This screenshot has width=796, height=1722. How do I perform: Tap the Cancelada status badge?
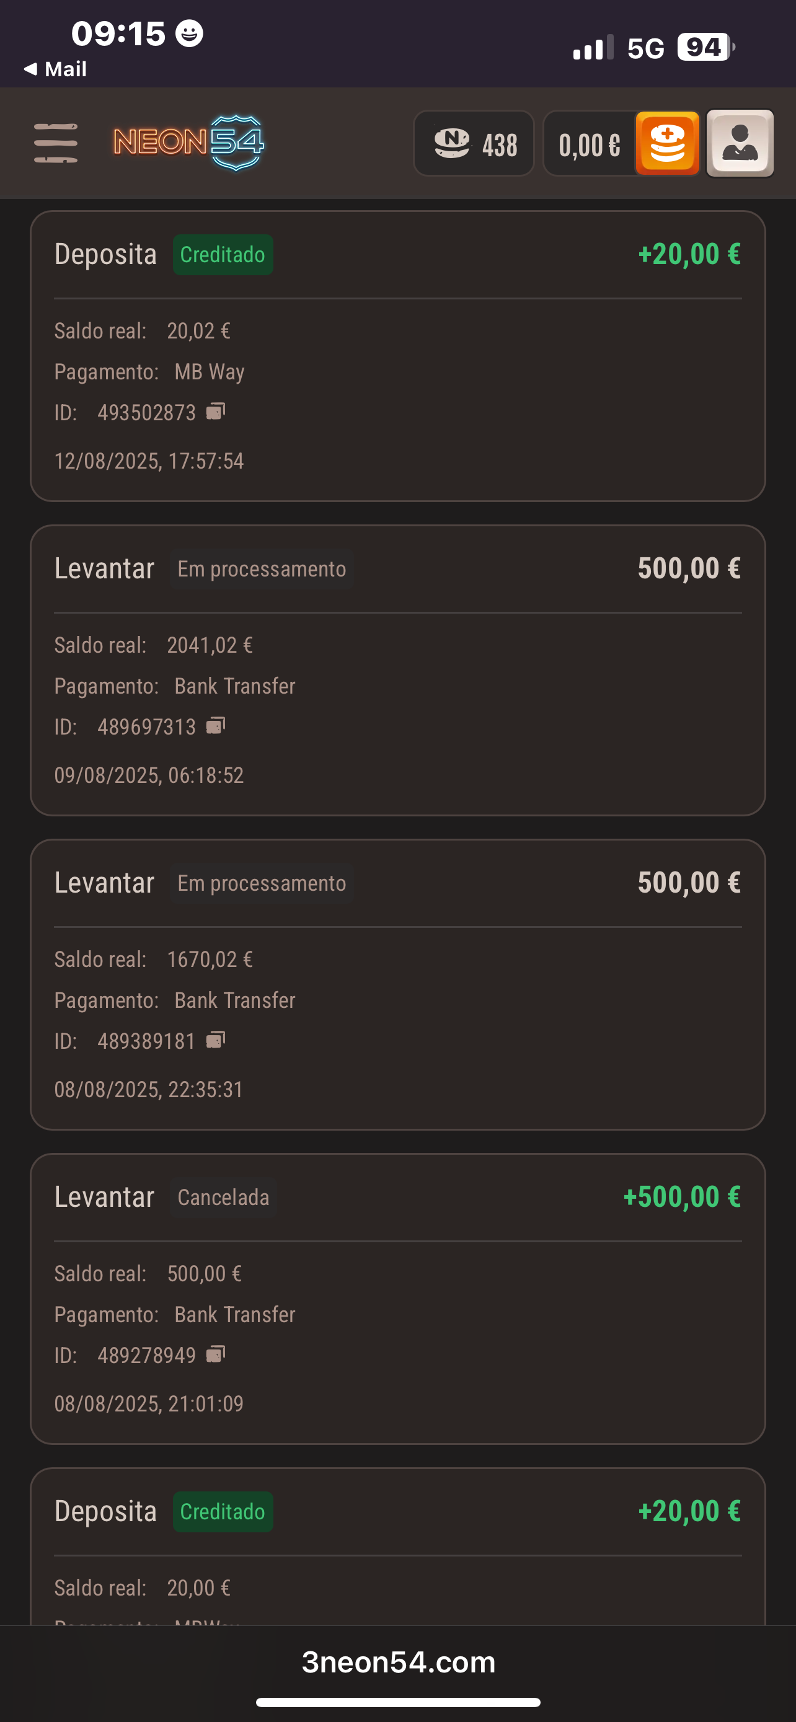(223, 1197)
